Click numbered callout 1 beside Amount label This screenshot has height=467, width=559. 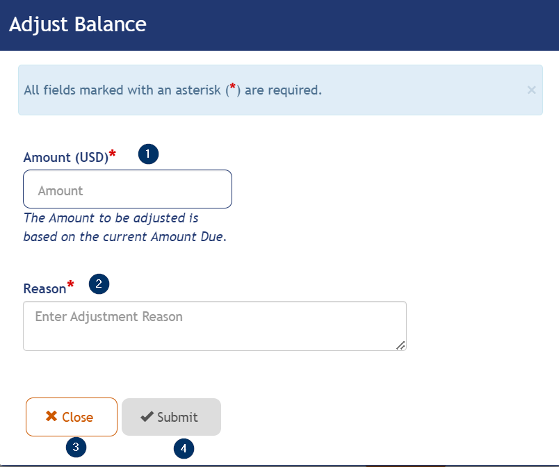coord(149,154)
